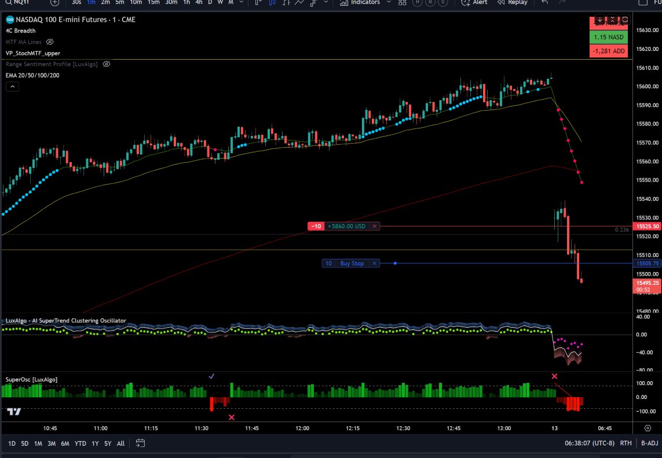Set the 5Y date range
This screenshot has width=662, height=458.
[108, 443]
